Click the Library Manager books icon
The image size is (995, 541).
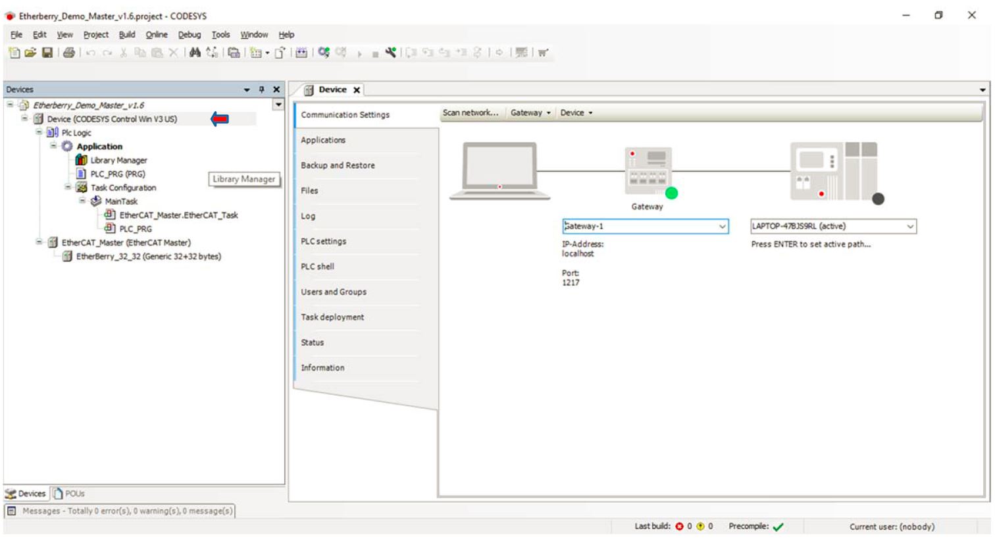(x=82, y=160)
